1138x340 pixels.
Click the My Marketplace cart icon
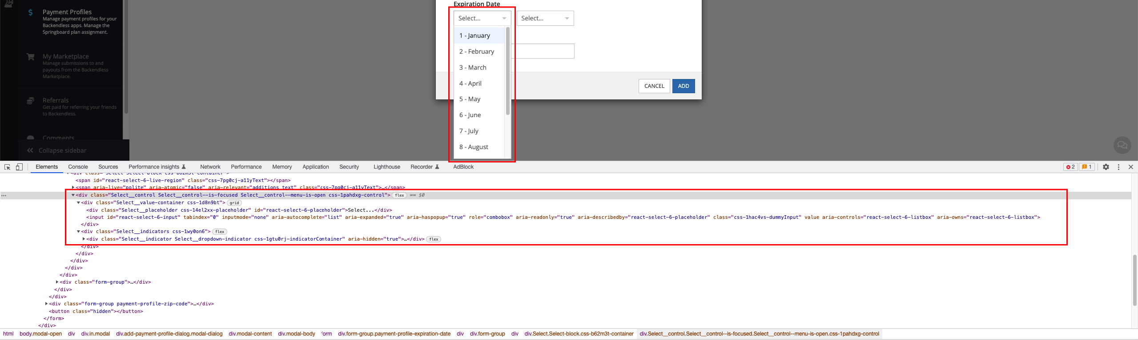pos(30,57)
